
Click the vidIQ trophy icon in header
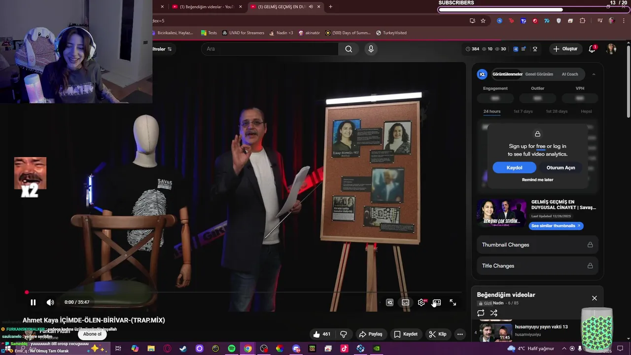click(535, 49)
